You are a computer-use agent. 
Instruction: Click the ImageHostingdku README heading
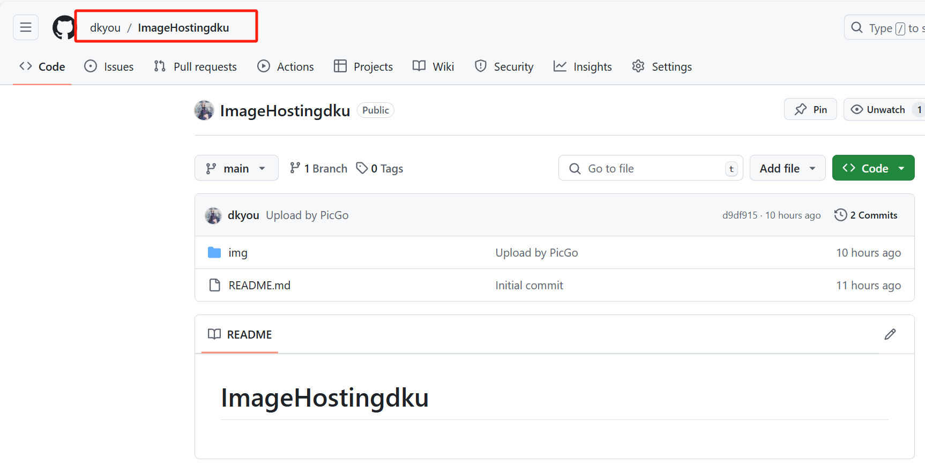325,398
